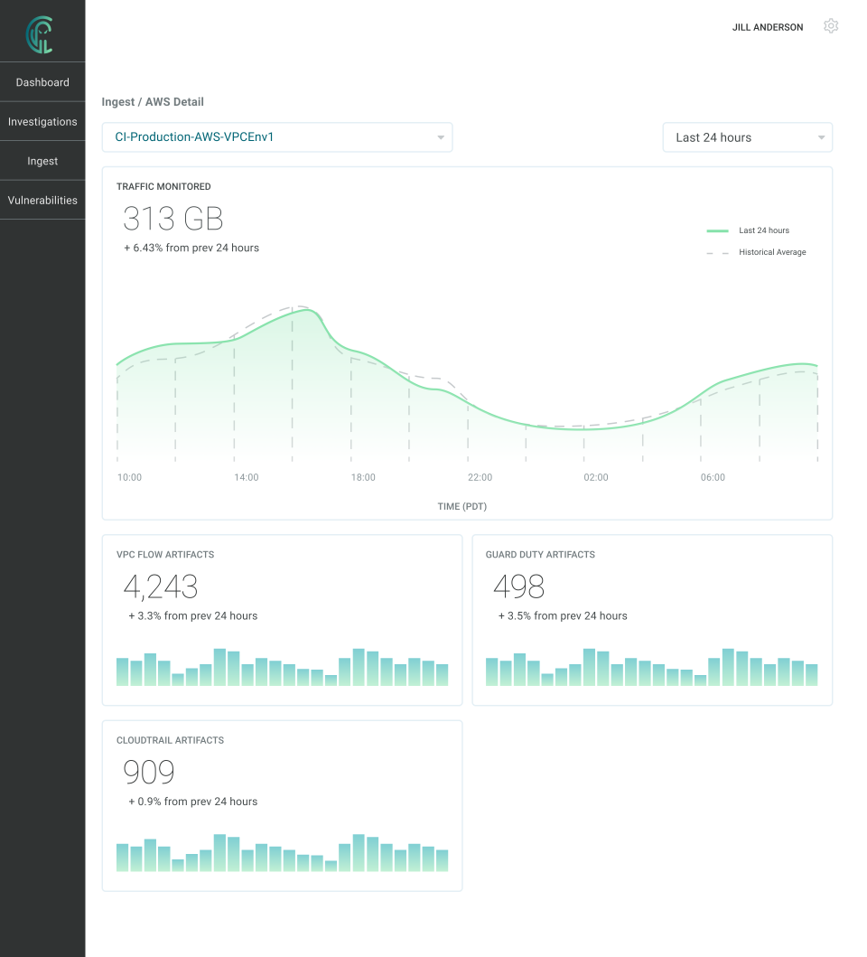The height and width of the screenshot is (957, 867).
Task: Toggle the Last 24 hours legend line
Action: tap(717, 230)
